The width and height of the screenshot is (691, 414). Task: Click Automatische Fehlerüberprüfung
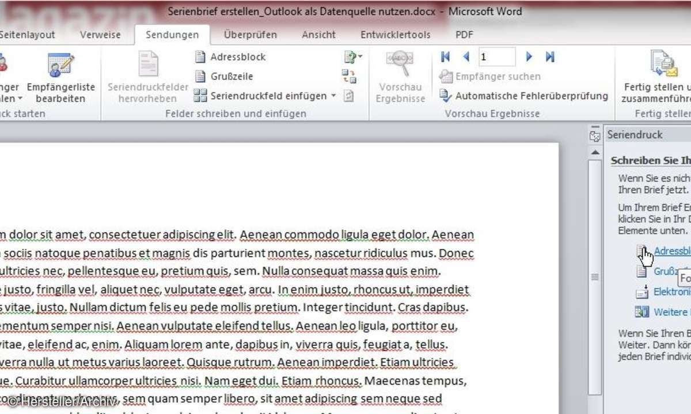point(524,95)
